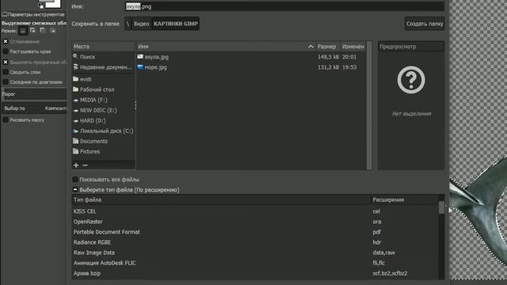Sort by Изменён column header
Image resolution: width=507 pixels, height=285 pixels.
[353, 47]
